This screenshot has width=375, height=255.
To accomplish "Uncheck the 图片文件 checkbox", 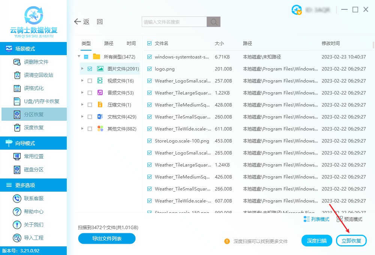I will click(x=90, y=69).
